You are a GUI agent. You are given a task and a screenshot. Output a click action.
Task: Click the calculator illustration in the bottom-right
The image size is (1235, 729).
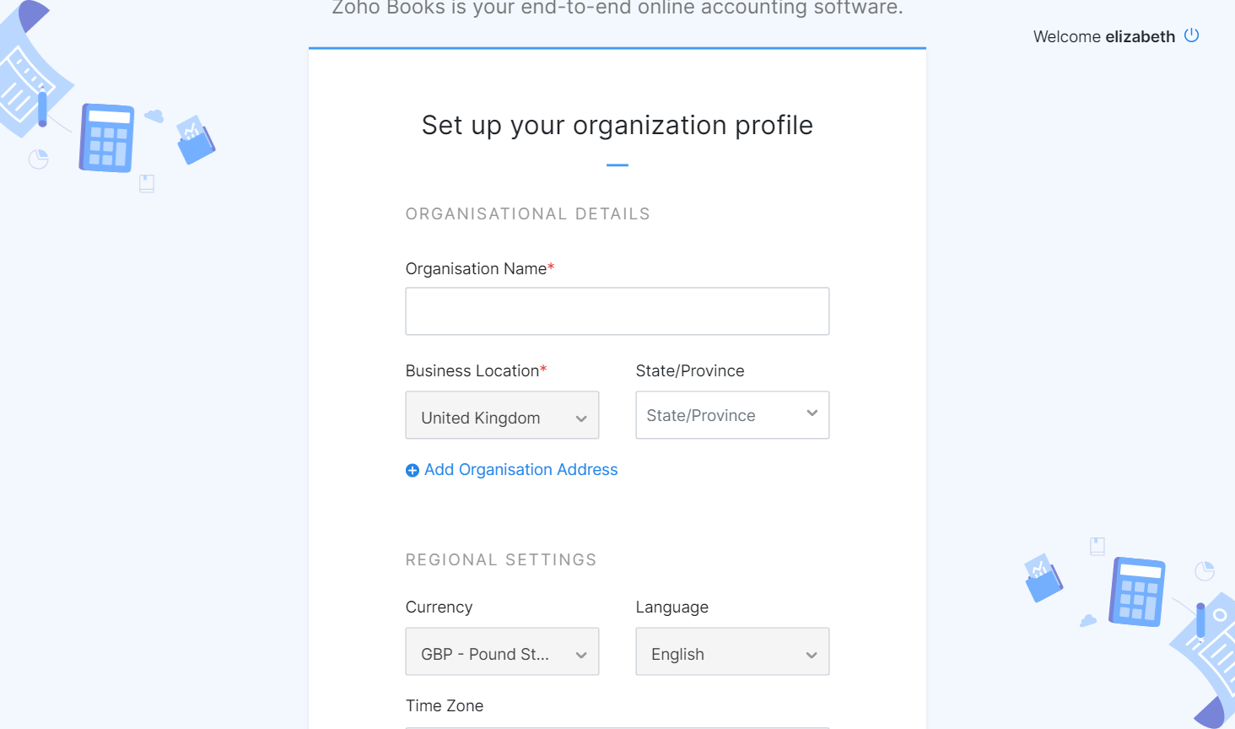click(1138, 591)
